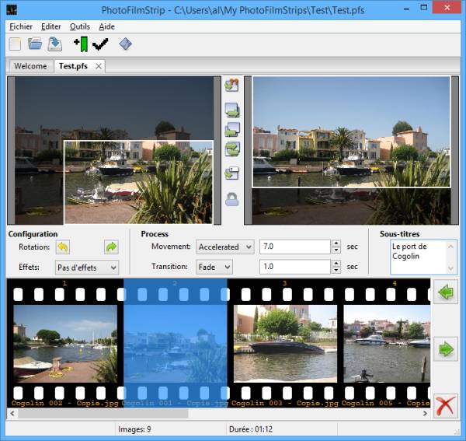Increase movement duration with up spinner
The width and height of the screenshot is (466, 441).
pyautogui.click(x=336, y=243)
